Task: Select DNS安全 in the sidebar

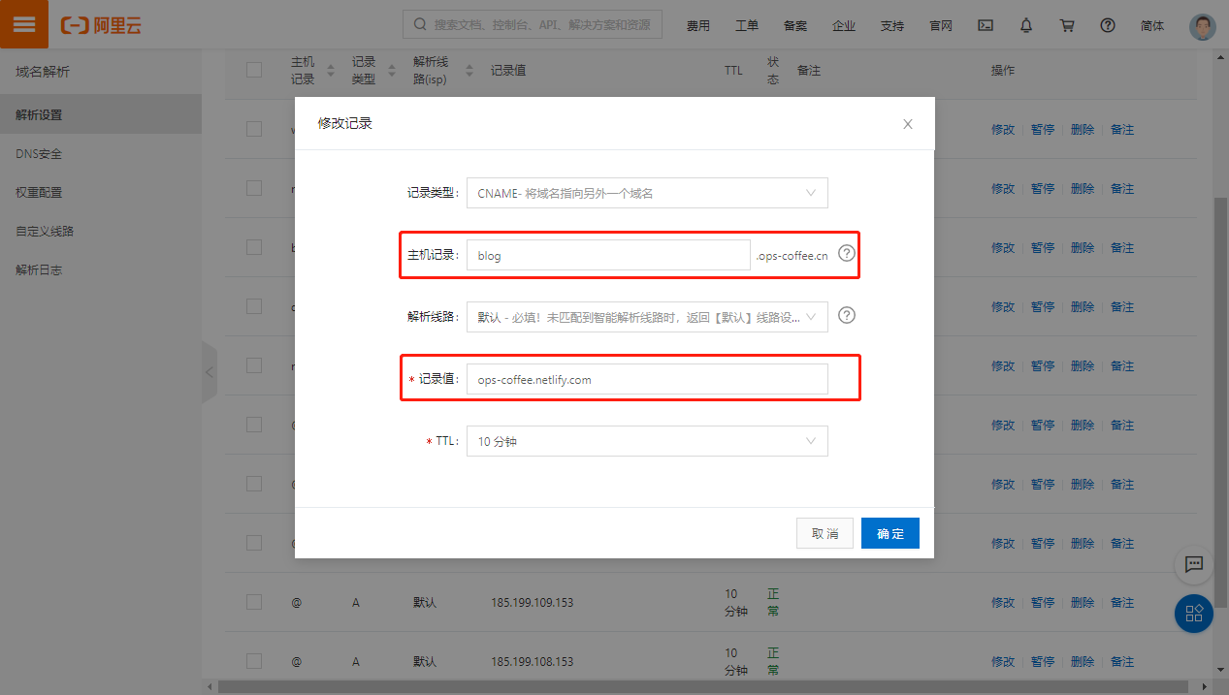Action: (x=39, y=154)
